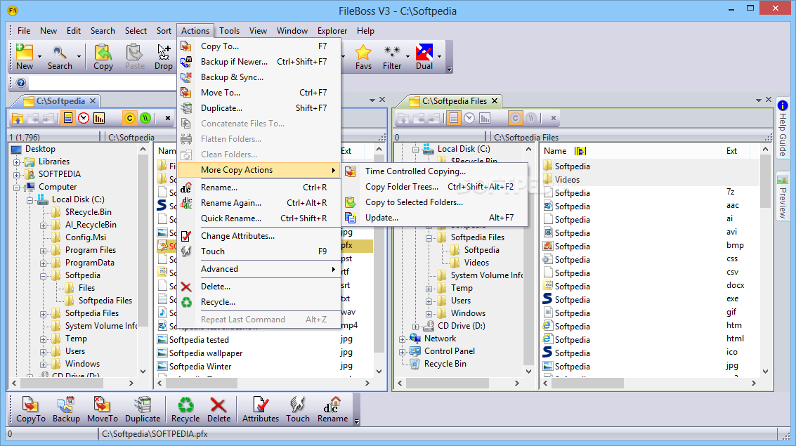Expand Program Files in left tree
796x446 pixels.
pyautogui.click(x=43, y=251)
